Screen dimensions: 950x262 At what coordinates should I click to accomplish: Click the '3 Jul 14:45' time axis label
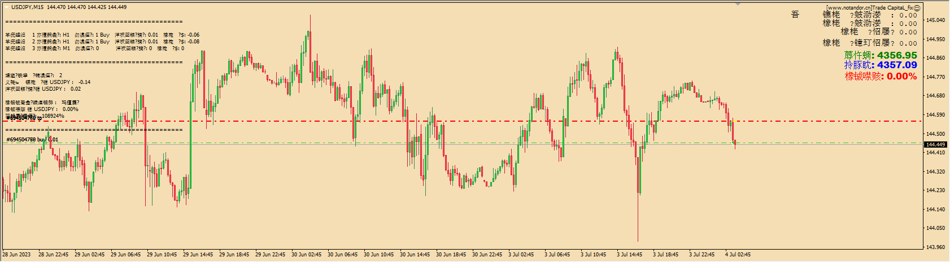629,255
